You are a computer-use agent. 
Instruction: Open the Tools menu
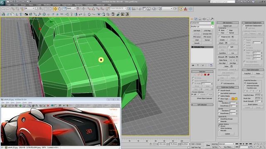[16, 5]
